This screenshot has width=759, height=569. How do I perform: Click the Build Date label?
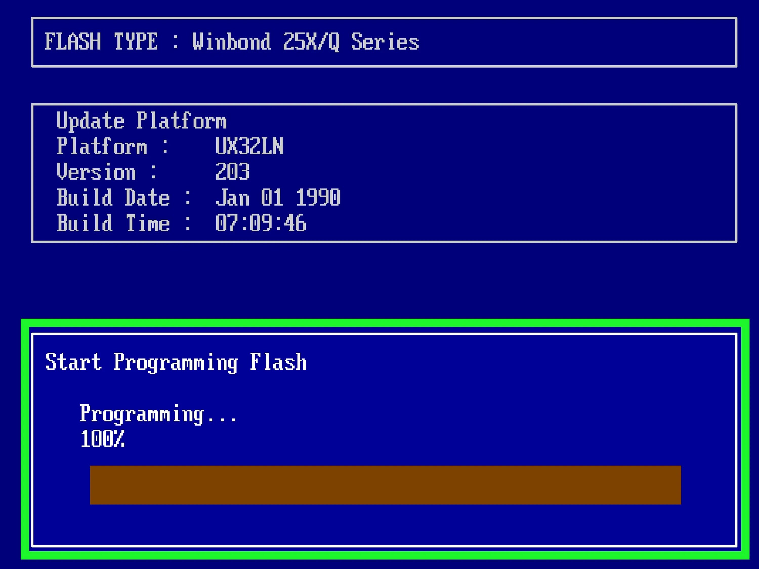point(113,198)
